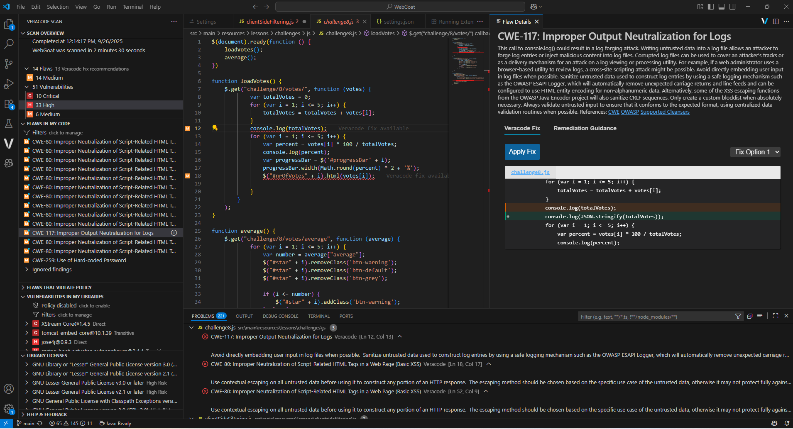Open the Extensions view
Screen dimensions: 793x429
coord(9,104)
